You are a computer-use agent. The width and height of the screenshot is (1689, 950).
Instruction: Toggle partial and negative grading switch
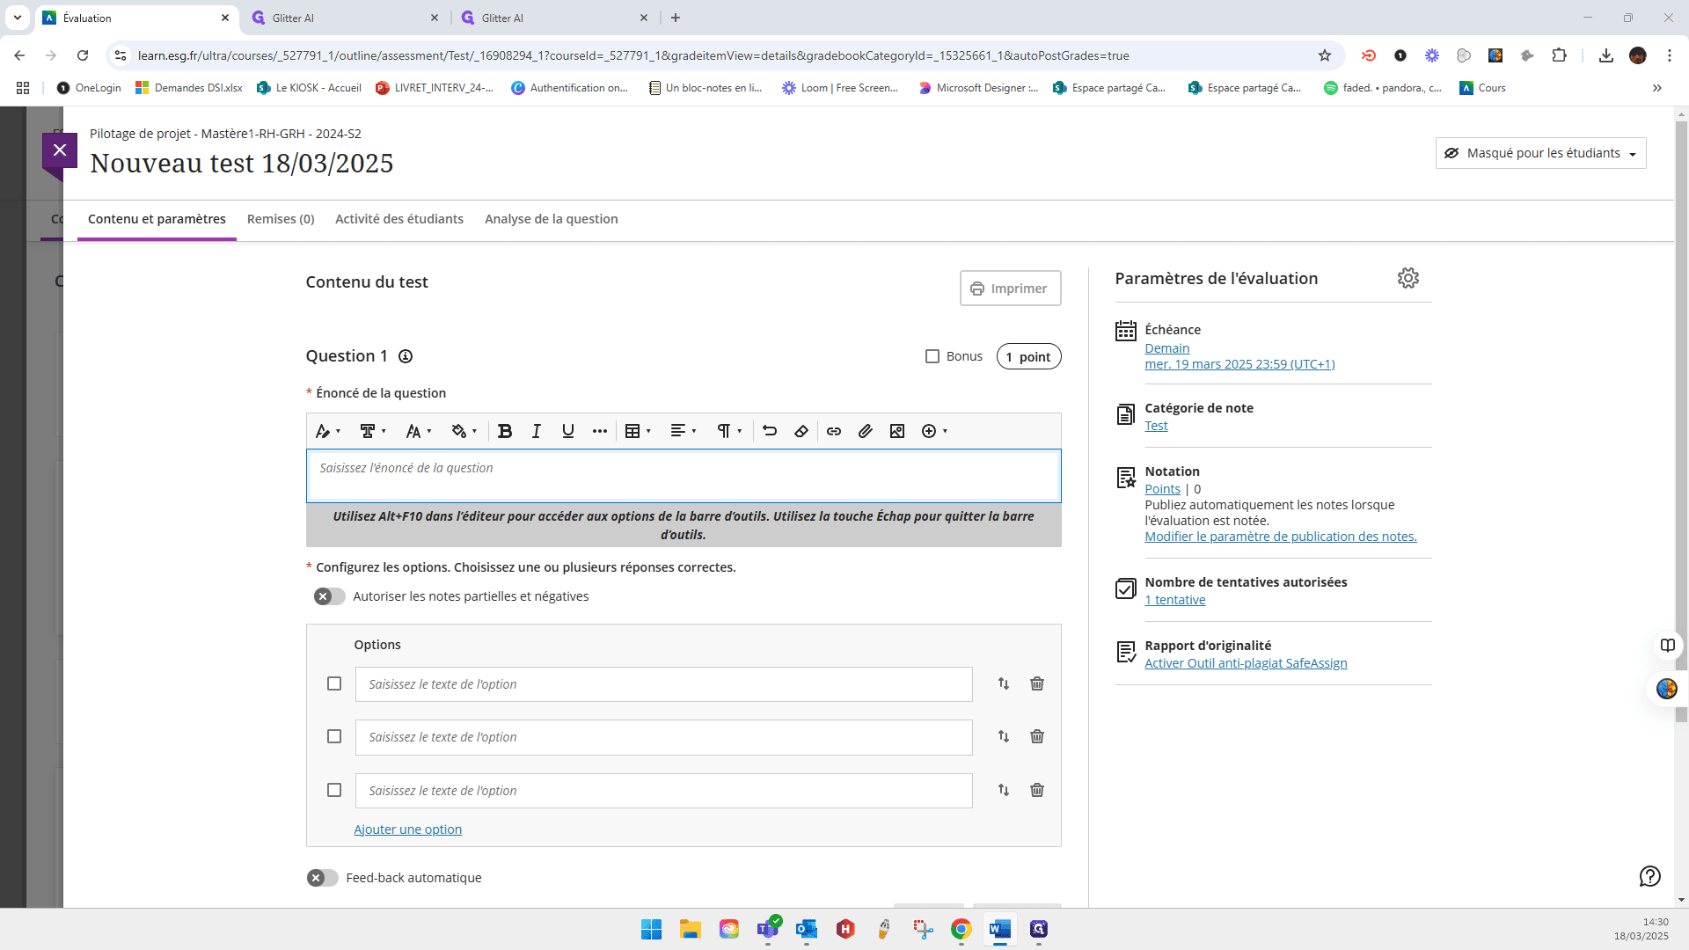(330, 596)
